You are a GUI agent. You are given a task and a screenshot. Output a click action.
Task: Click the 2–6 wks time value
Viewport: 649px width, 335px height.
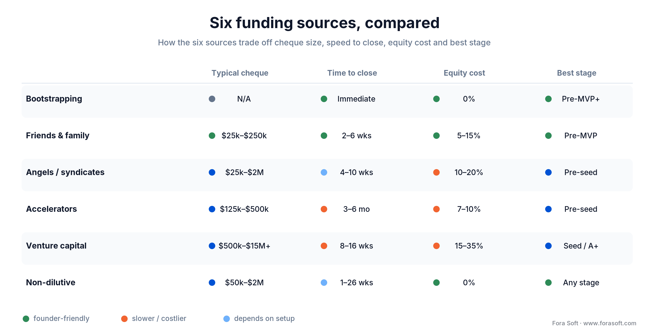click(x=357, y=136)
